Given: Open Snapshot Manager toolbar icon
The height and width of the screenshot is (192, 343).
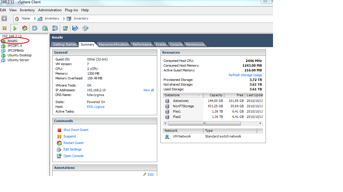Looking at the screenshot, I should coord(55,28).
